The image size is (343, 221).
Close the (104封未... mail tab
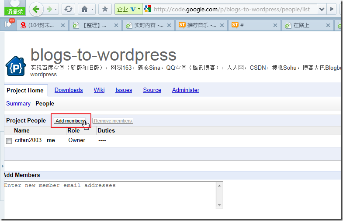[63, 25]
